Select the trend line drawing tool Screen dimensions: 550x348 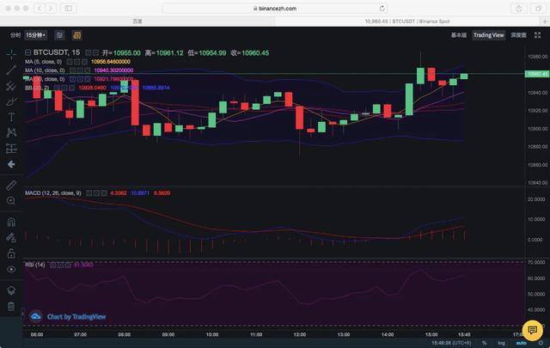11,70
